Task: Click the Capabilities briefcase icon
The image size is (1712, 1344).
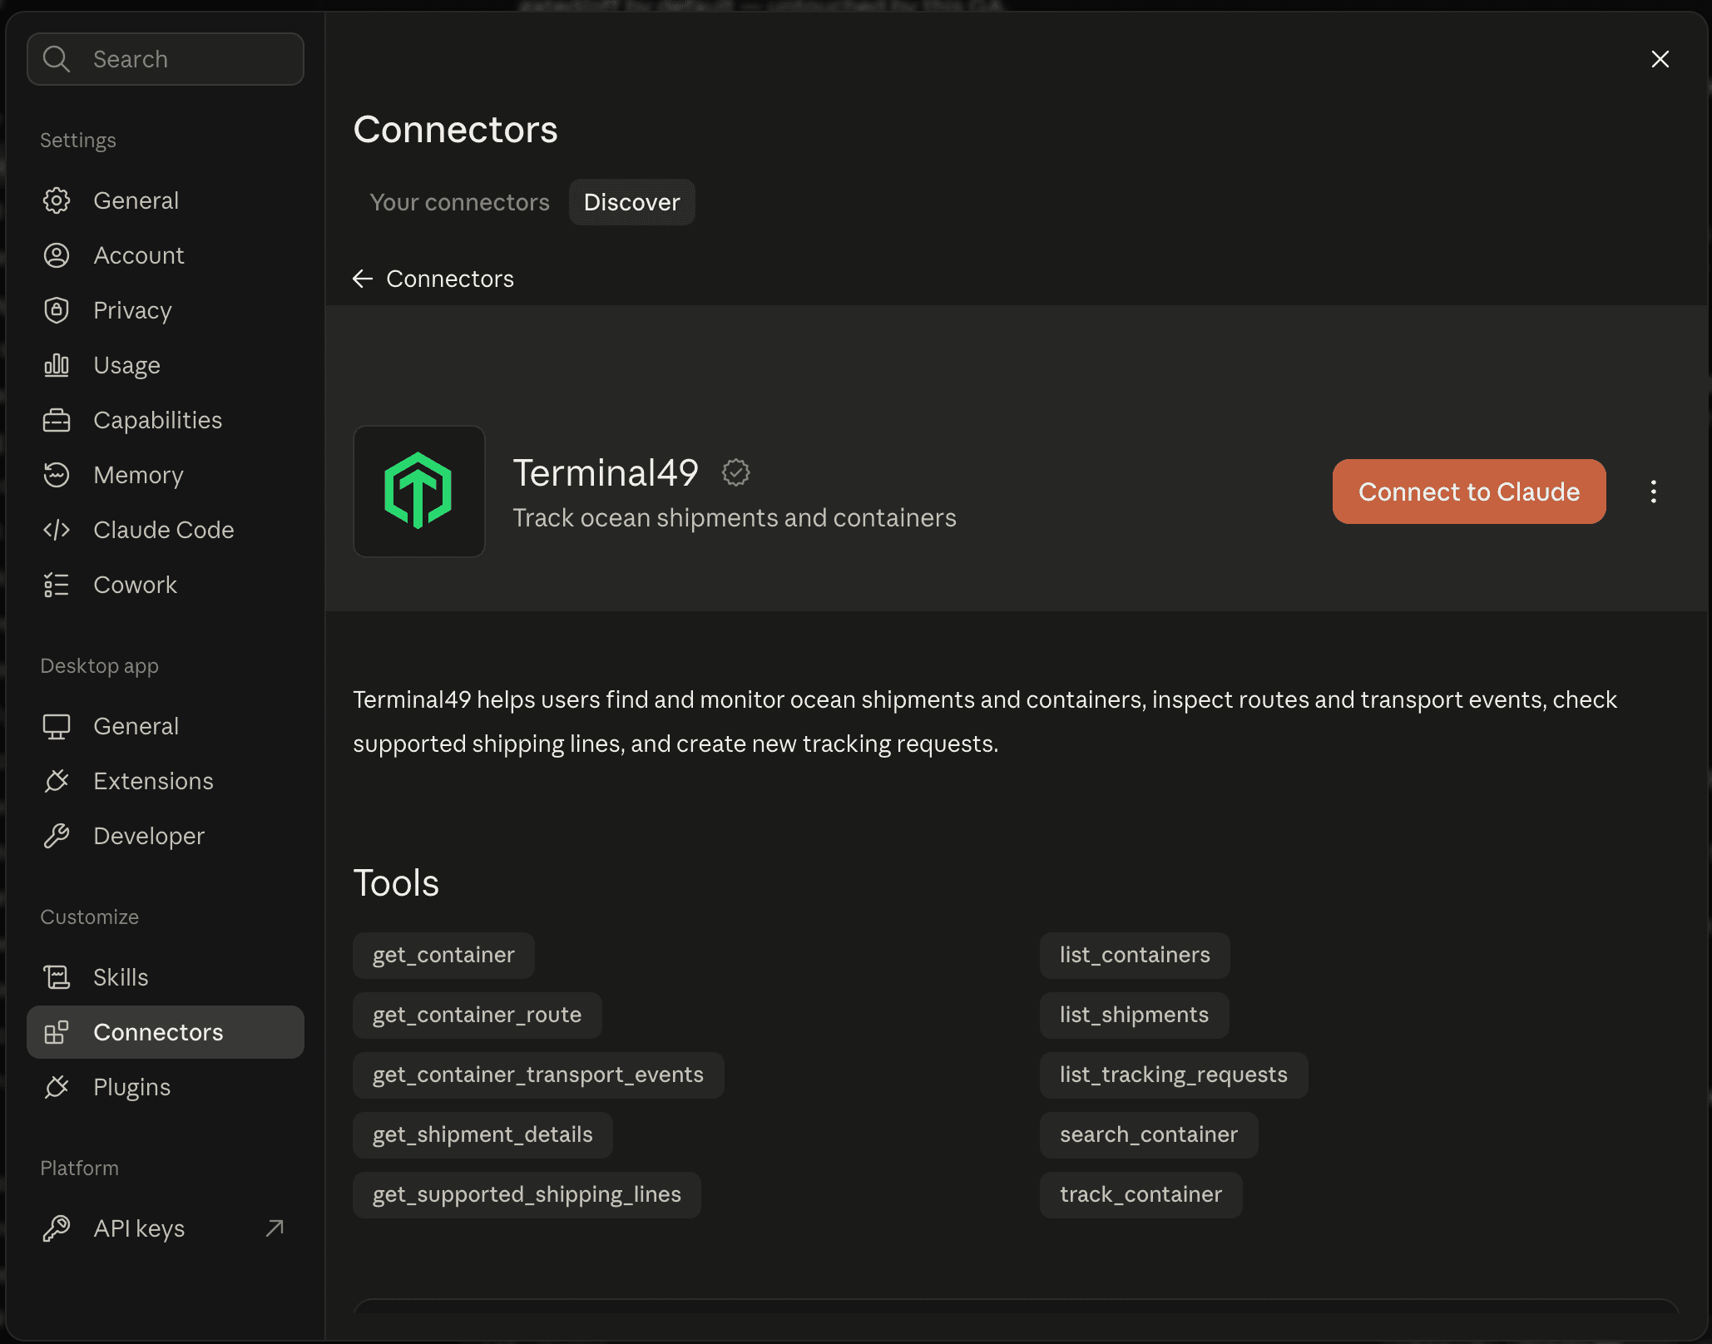Action: click(x=57, y=420)
